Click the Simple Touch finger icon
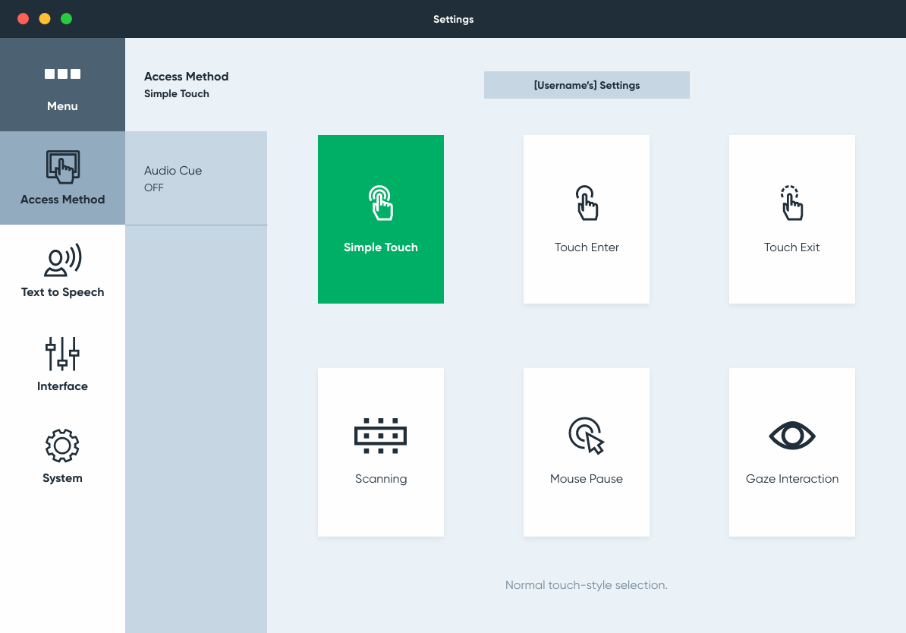Image resolution: width=906 pixels, height=633 pixels. tap(381, 203)
